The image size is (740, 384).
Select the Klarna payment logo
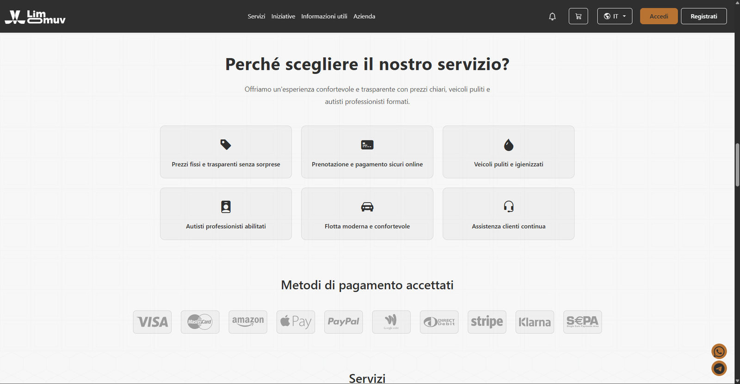click(535, 322)
